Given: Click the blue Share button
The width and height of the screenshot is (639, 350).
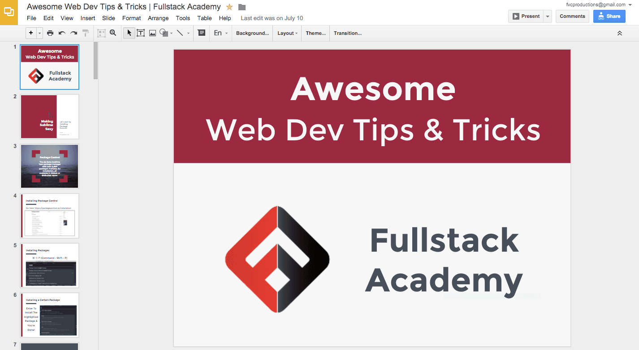Looking at the screenshot, I should (x=609, y=17).
